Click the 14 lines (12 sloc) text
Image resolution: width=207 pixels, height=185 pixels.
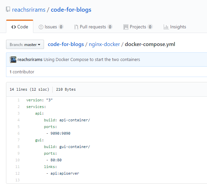click(x=29, y=89)
